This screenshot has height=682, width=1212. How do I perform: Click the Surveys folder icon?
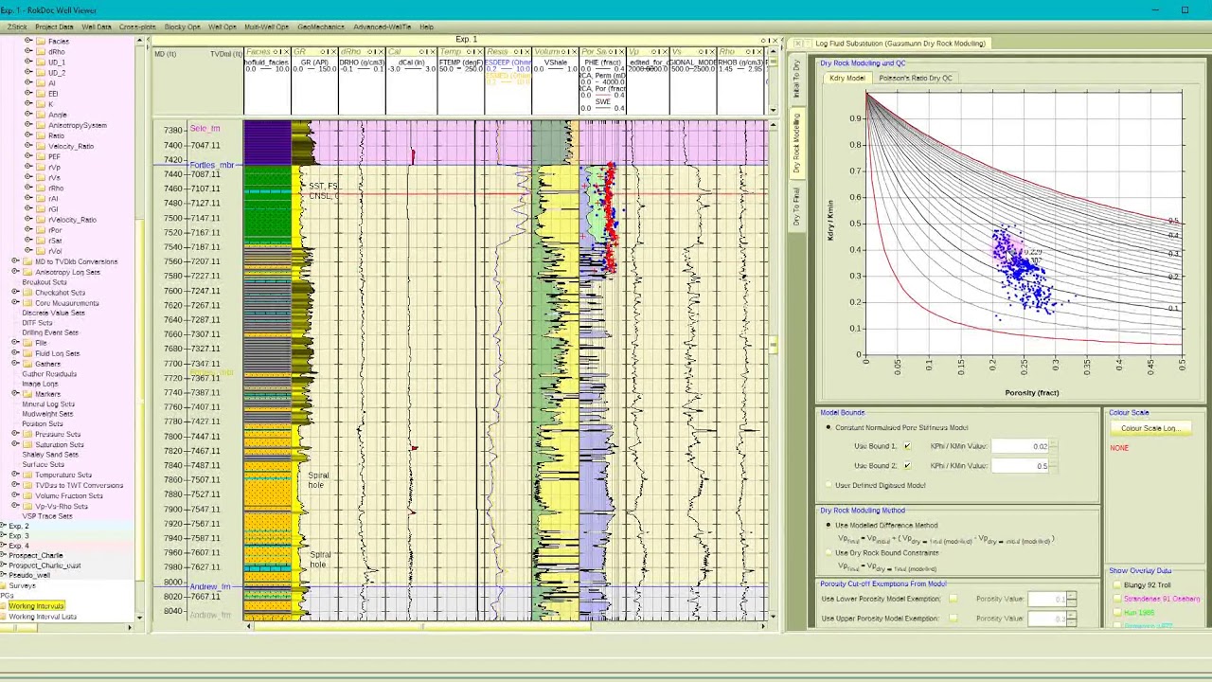point(4,585)
